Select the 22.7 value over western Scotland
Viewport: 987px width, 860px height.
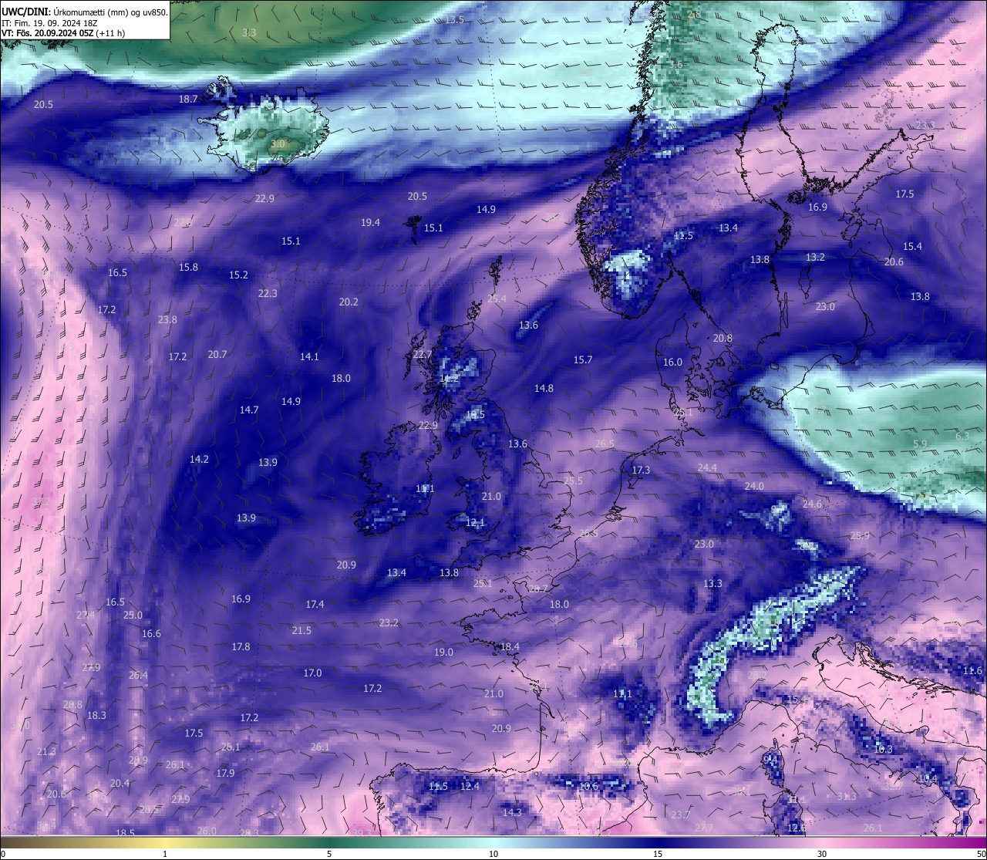pos(423,355)
